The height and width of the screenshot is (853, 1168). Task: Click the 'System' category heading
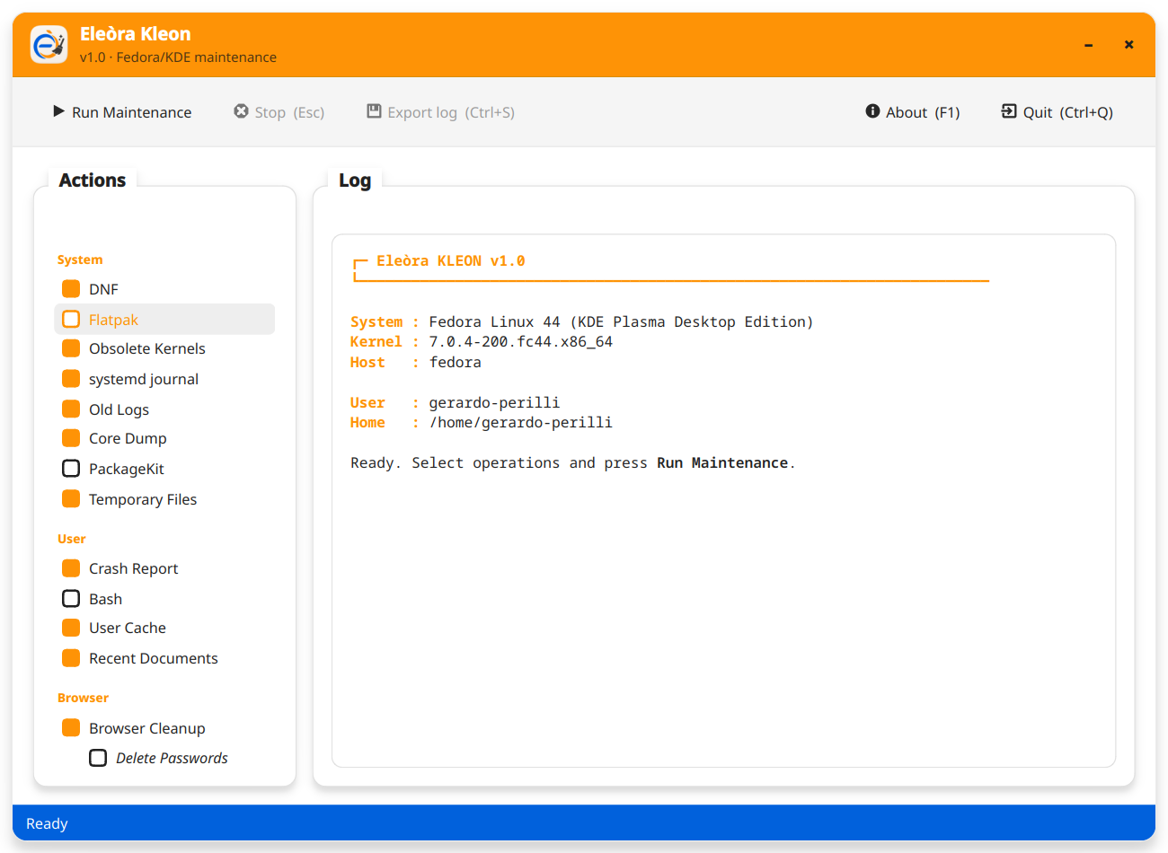(80, 259)
